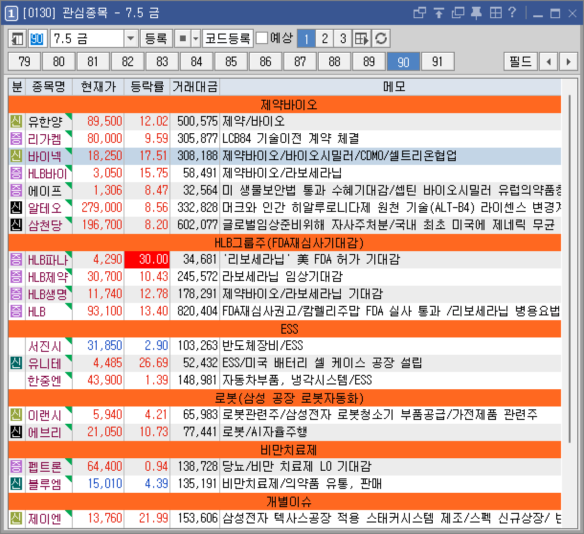Click the 코드등록 button

(227, 39)
